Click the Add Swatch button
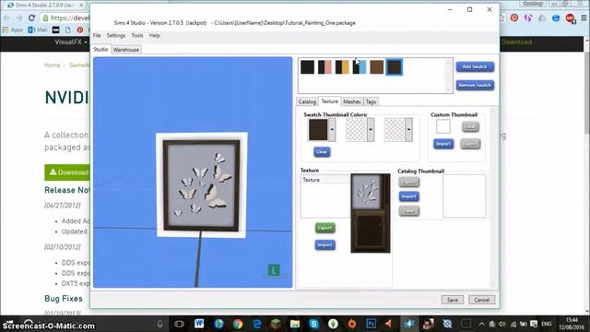 tap(475, 66)
